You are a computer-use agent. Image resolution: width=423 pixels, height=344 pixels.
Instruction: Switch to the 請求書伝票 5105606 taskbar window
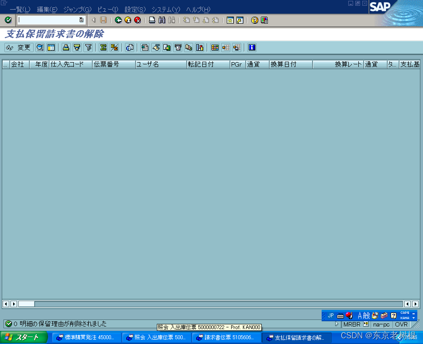226,337
